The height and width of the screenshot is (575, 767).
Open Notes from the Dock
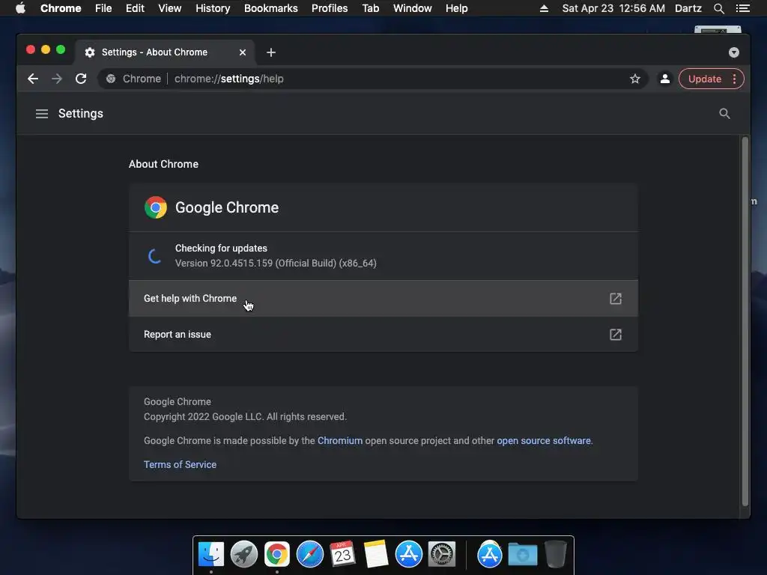(376, 555)
